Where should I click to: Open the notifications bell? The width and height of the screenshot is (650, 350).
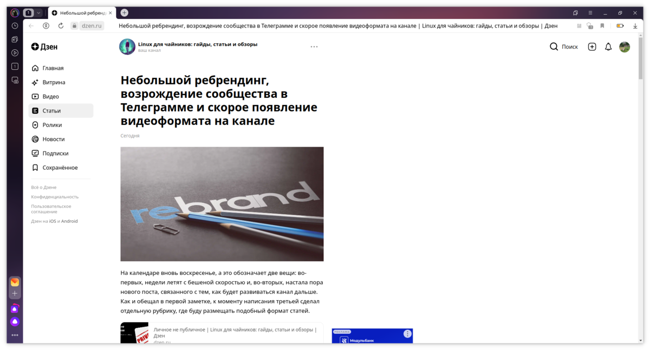608,47
